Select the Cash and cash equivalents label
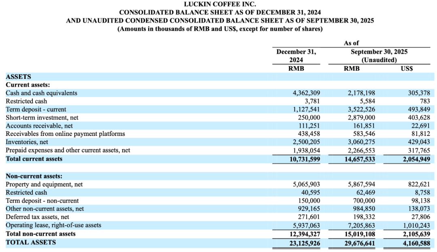The height and width of the screenshot is (252, 437). coord(41,93)
